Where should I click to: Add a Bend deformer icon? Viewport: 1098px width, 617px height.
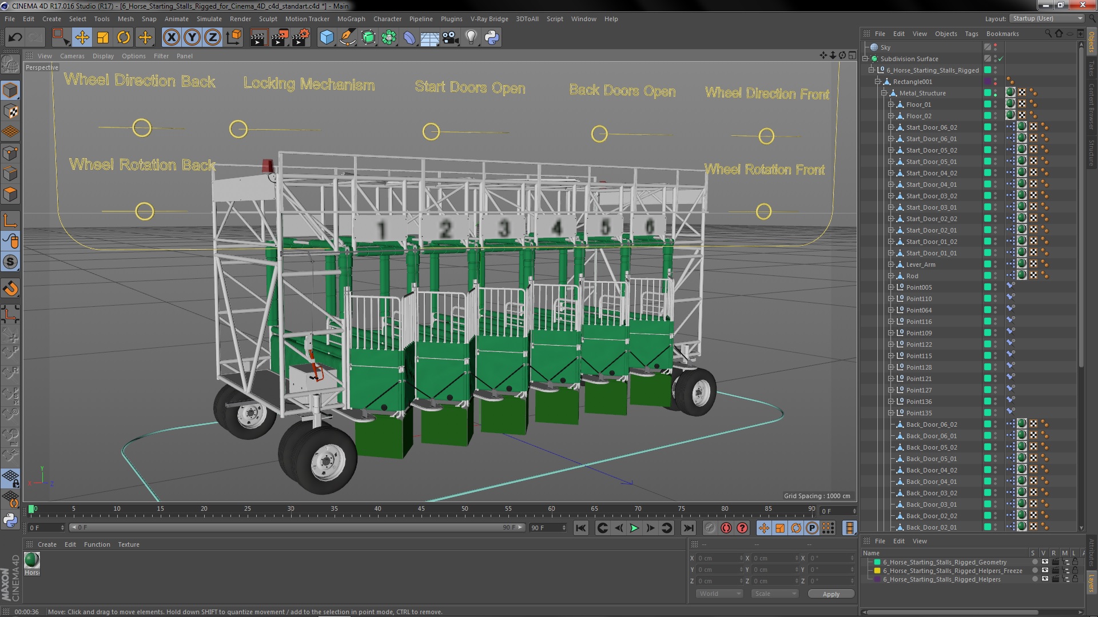click(x=409, y=38)
